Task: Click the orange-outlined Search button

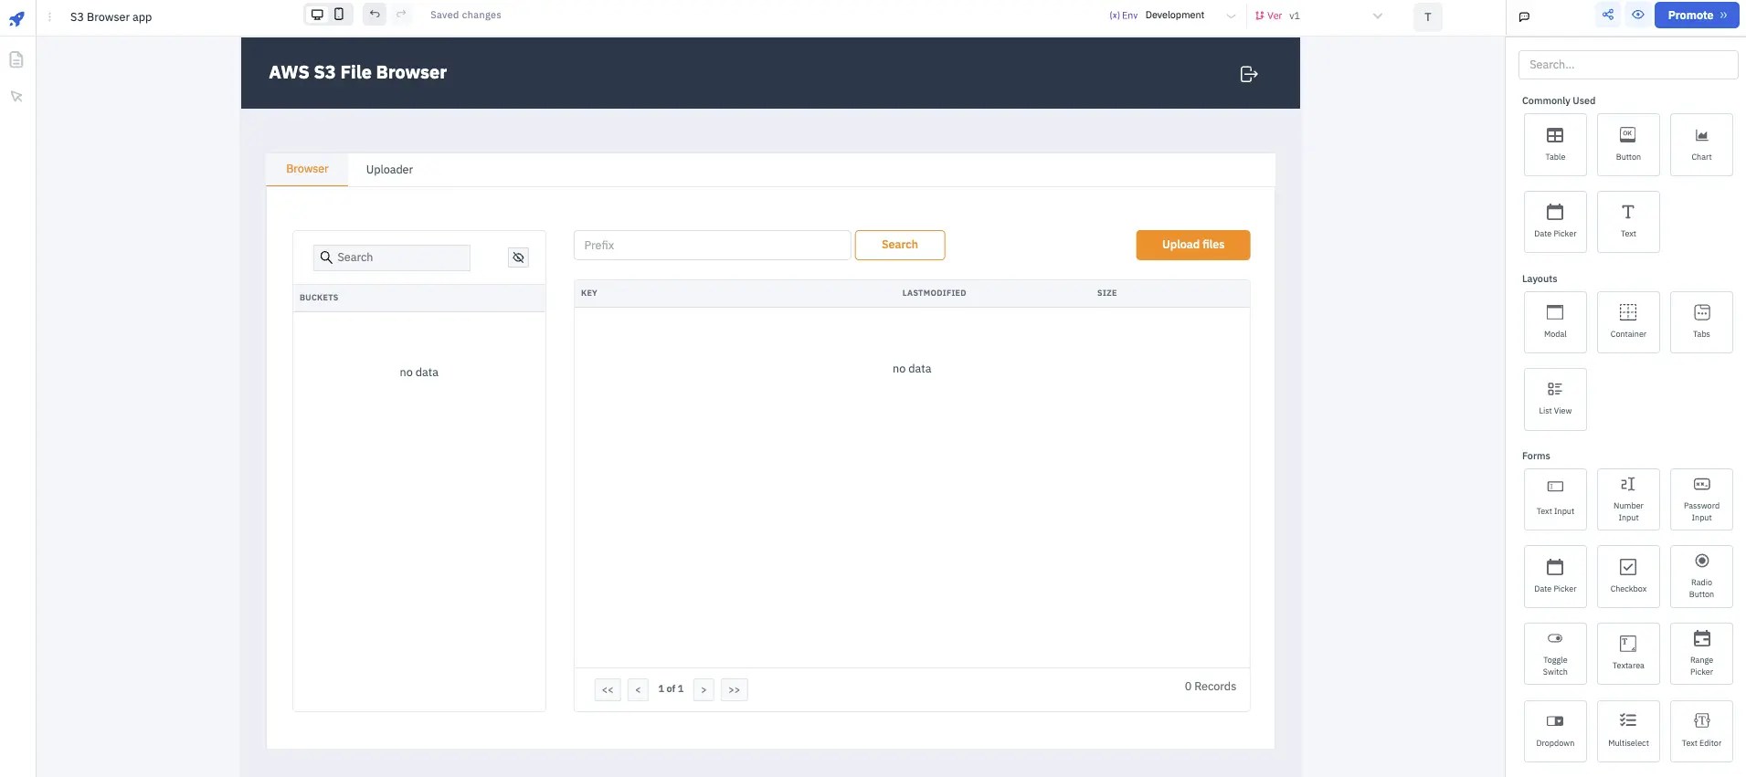Action: [x=900, y=245]
